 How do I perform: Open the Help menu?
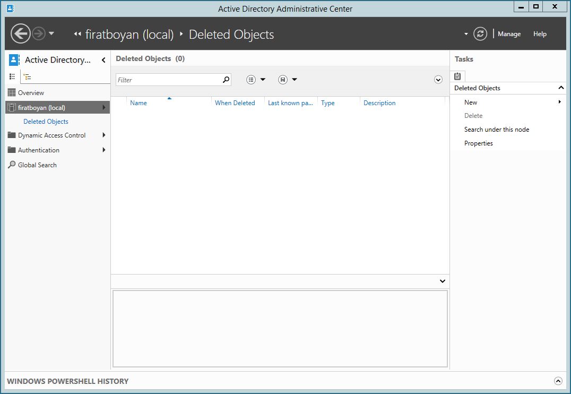coord(540,34)
